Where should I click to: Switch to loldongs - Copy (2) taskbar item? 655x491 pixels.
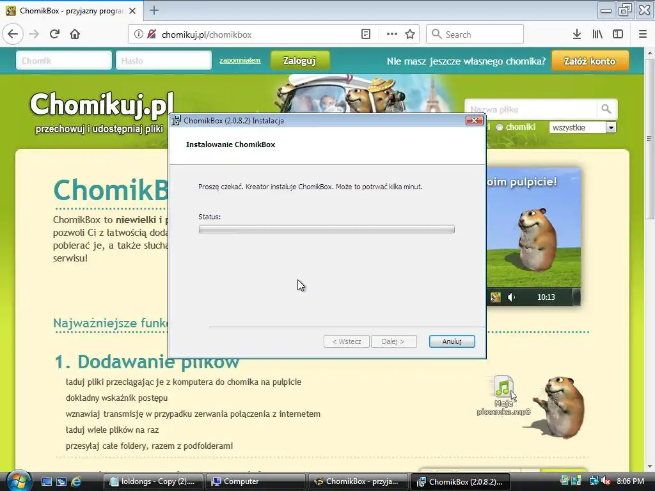(153, 481)
